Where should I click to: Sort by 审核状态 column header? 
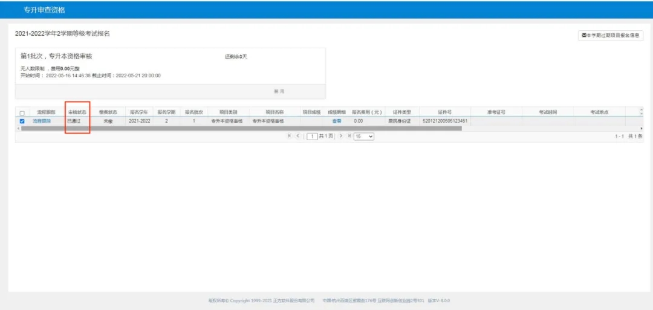coord(77,112)
